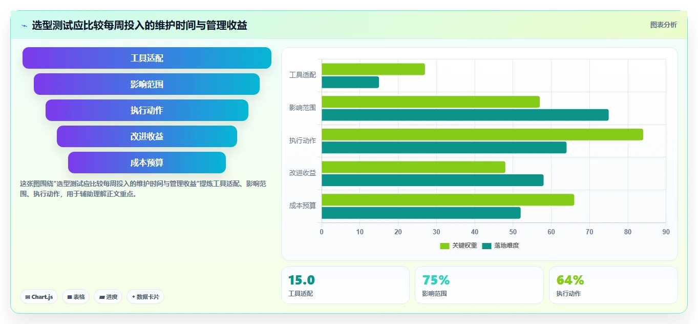Click 关键权重 bar for 成本预算
Screen dimensions: 698x324
click(448, 200)
